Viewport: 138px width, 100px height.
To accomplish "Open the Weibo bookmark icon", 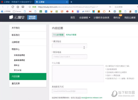I will [67, 12].
